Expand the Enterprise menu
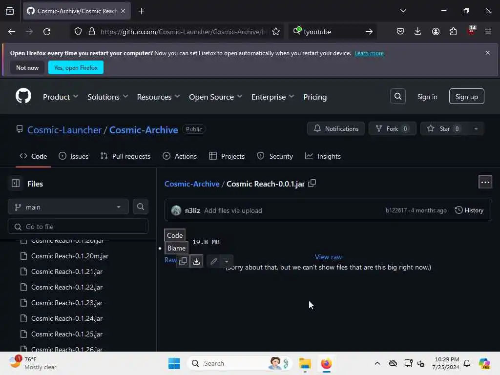Screen dimensions: 500x375 tap(272, 97)
